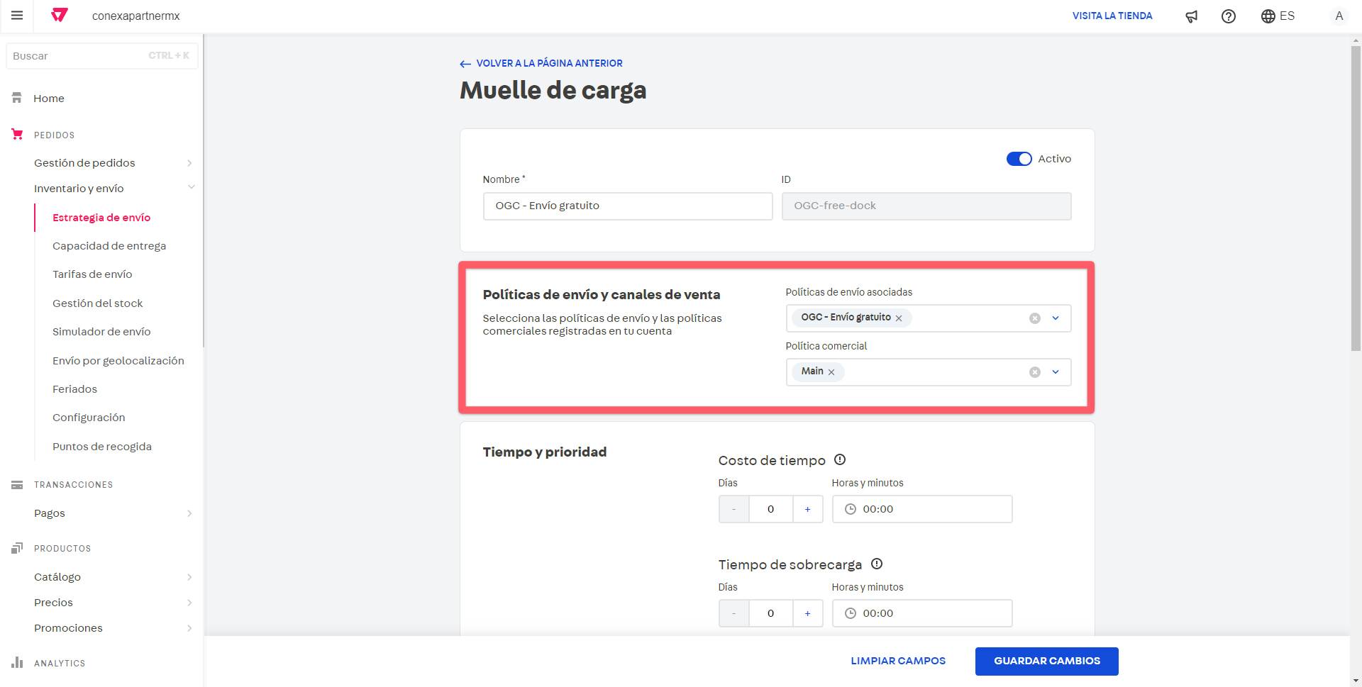Click the back arrow icon

465,64
